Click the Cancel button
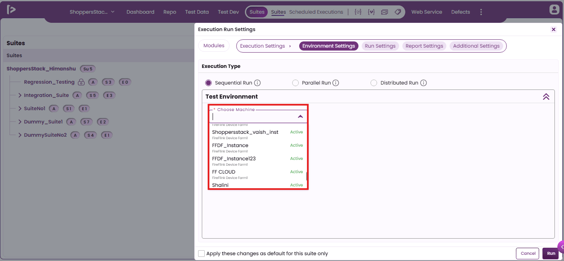The width and height of the screenshot is (564, 261). [528, 254]
